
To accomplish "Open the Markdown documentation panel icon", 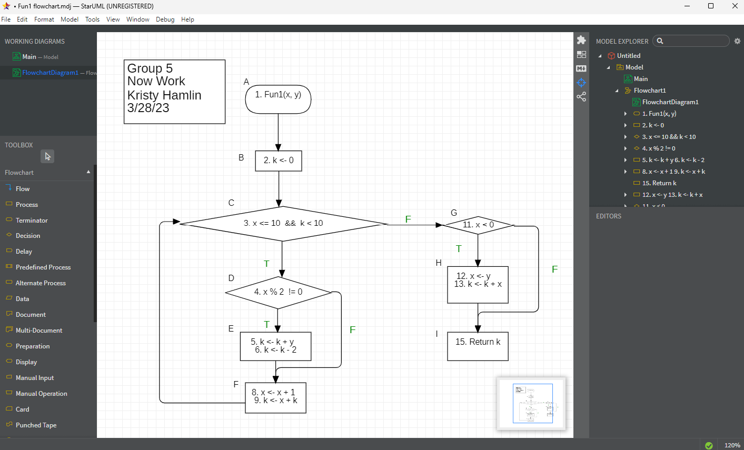I will pyautogui.click(x=581, y=68).
